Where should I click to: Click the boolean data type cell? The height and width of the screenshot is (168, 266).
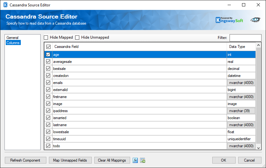[x=241, y=118]
